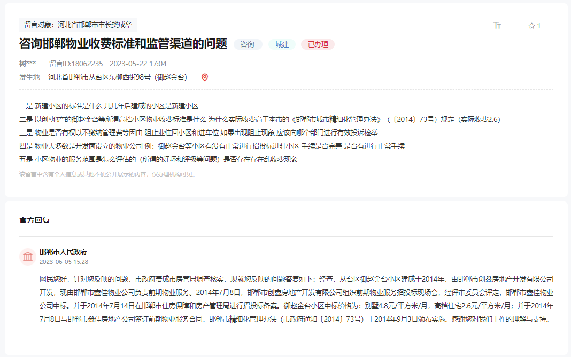Viewport: 571px width, 357px height.
Task: Open the red map location pin
Action: pyautogui.click(x=205, y=77)
